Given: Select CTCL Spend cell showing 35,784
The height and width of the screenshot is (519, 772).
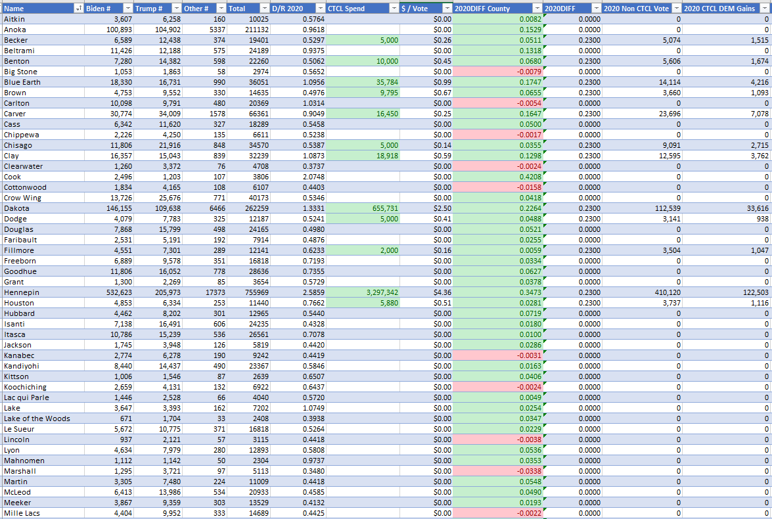Looking at the screenshot, I should click(x=363, y=82).
